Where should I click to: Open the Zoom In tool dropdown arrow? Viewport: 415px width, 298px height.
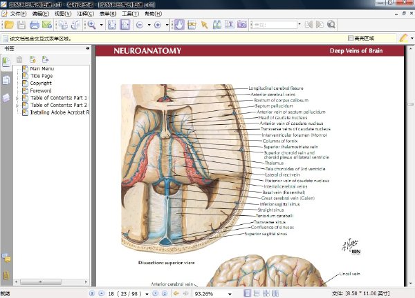pos(102,25)
